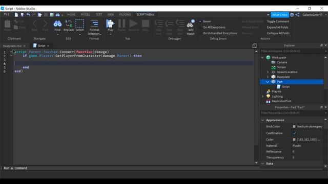Switch to the MODEL ribbon tab
Image resolution: width=328 pixels, height=184 pixels.
pyautogui.click(x=86, y=14)
